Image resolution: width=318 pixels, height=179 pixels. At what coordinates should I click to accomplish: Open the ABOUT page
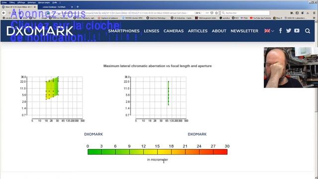[219, 31]
